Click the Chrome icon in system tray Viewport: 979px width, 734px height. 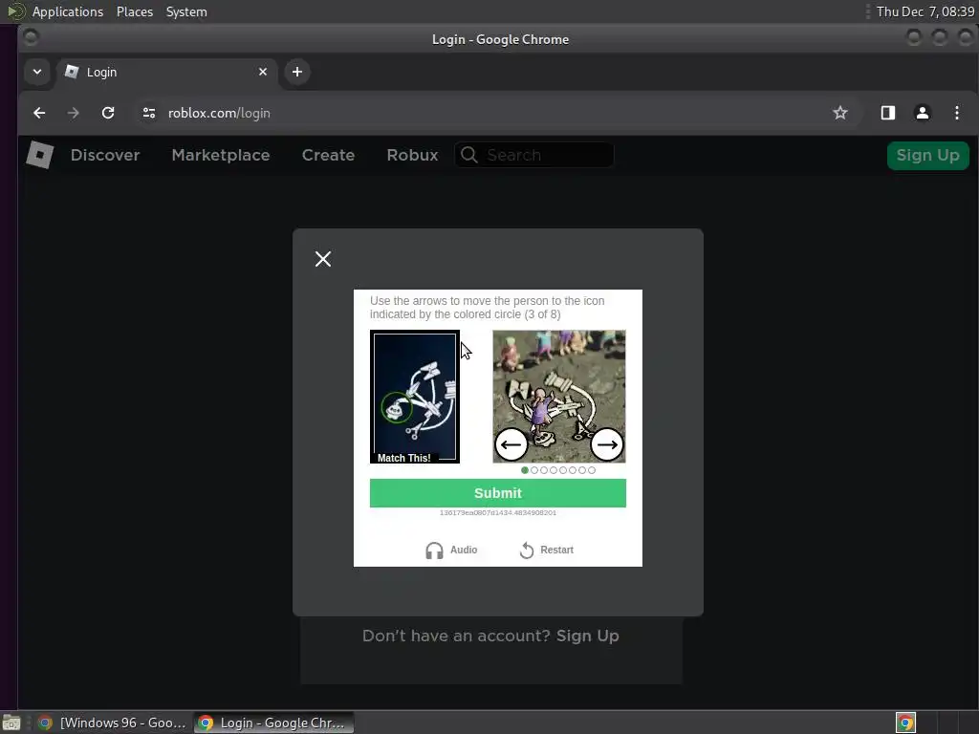point(905,723)
